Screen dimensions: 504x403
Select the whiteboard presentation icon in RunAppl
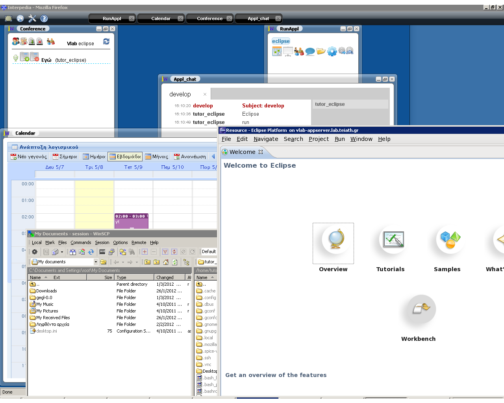click(x=288, y=51)
